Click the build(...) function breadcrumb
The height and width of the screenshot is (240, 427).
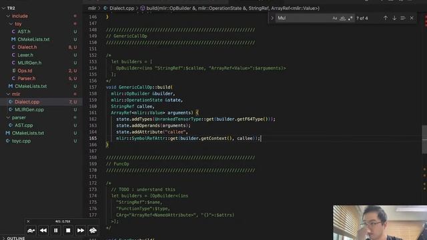tap(233, 8)
